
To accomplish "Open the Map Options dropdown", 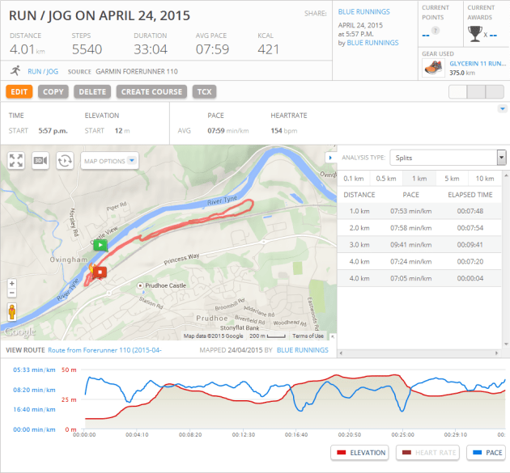I will pos(109,161).
